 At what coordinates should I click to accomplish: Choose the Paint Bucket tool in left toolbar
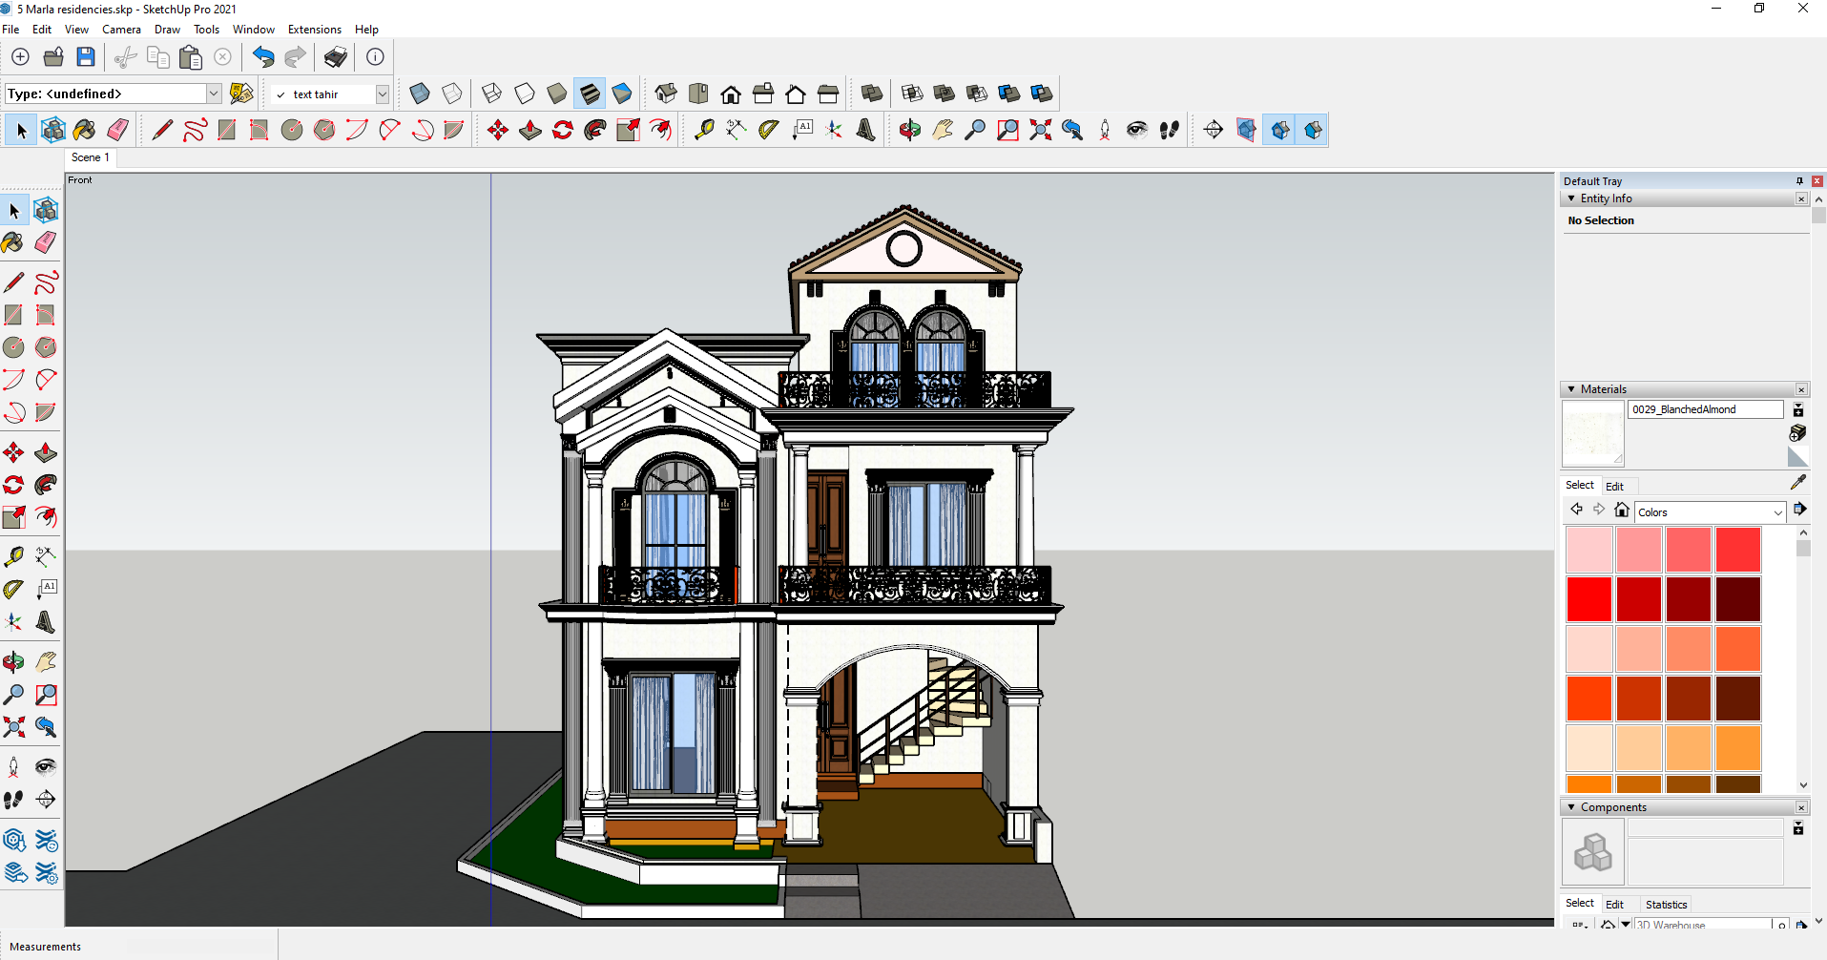click(13, 242)
